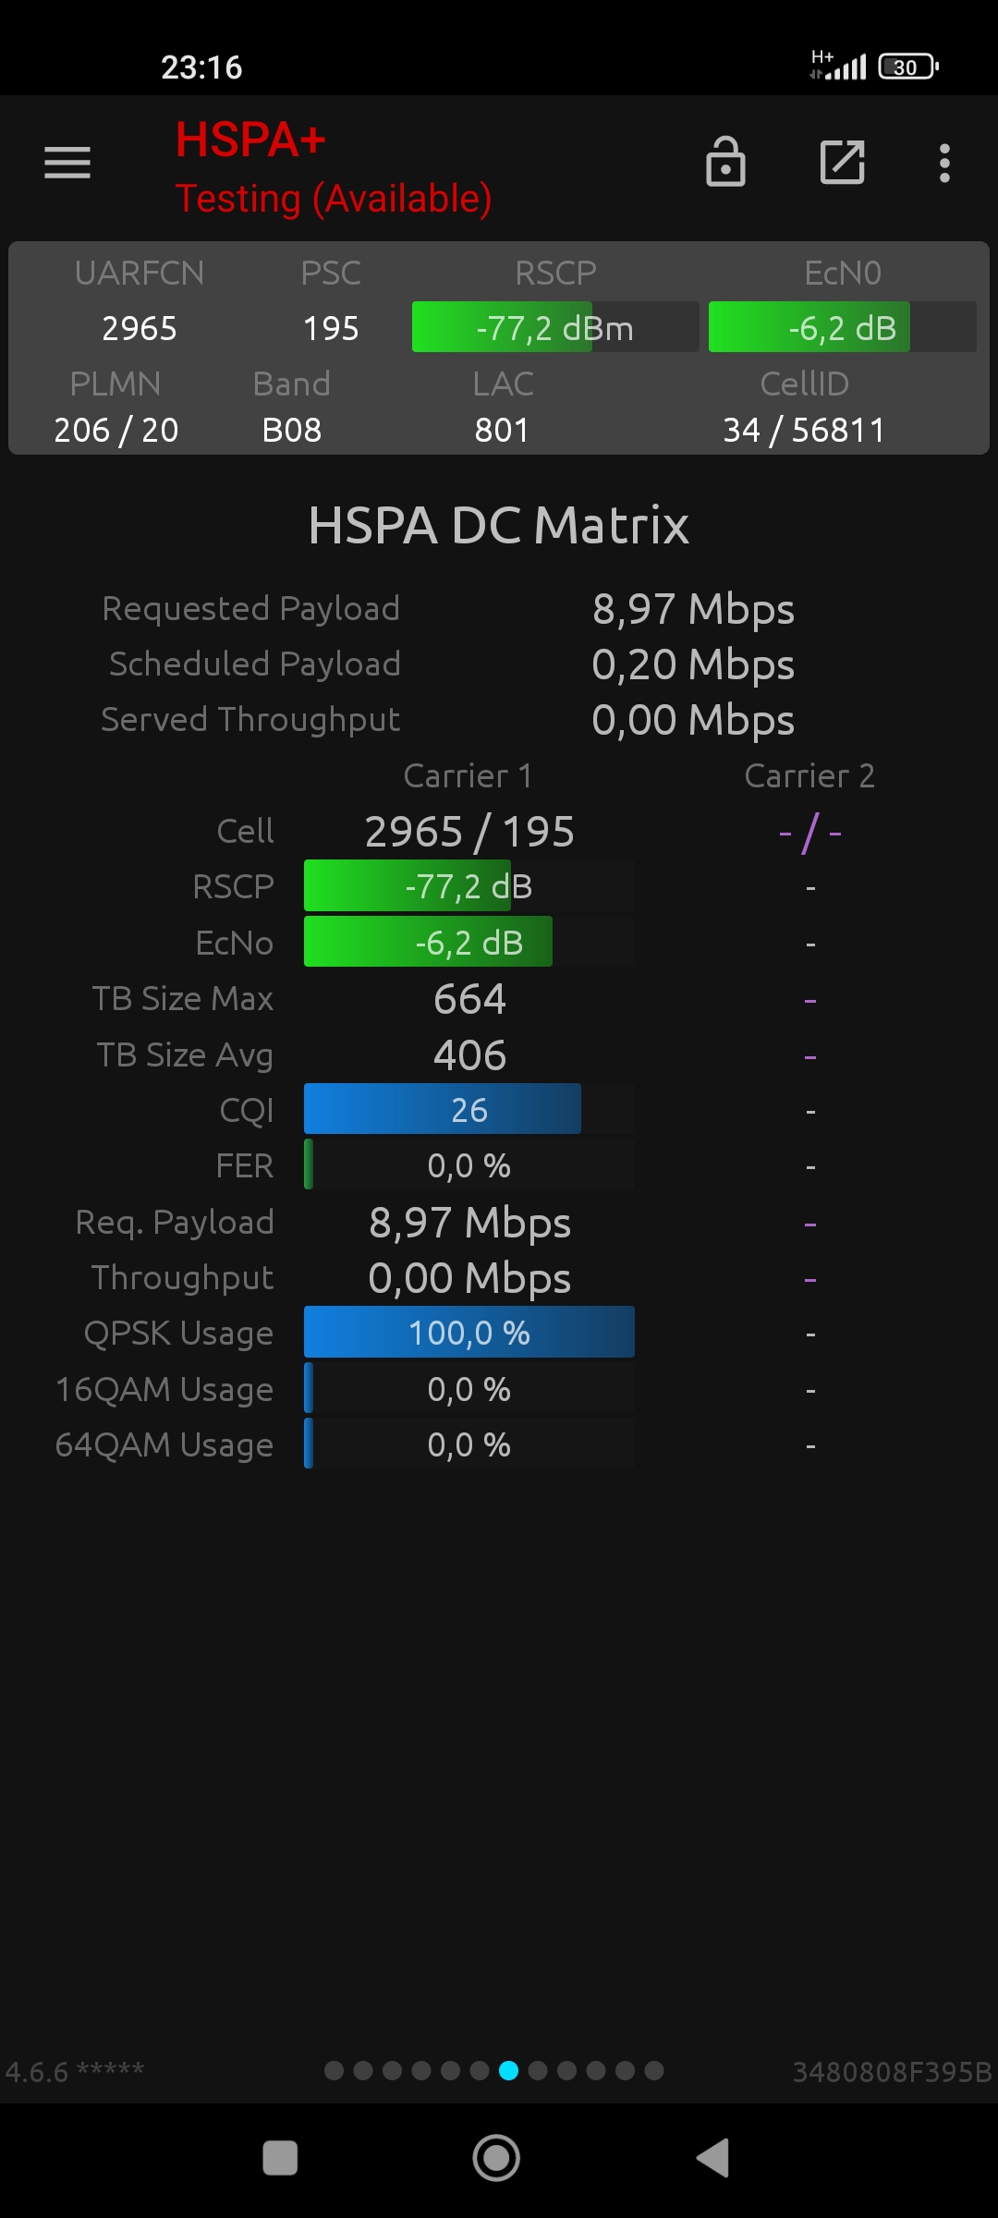The image size is (998, 2218).
Task: Tap the H+ signal strength icon
Action: point(837,66)
